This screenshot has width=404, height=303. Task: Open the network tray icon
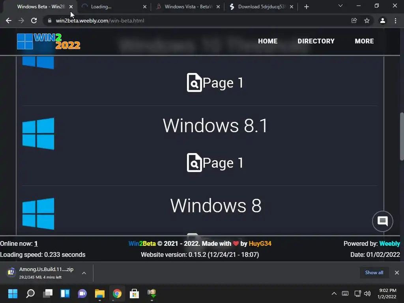pyautogui.click(x=357, y=294)
